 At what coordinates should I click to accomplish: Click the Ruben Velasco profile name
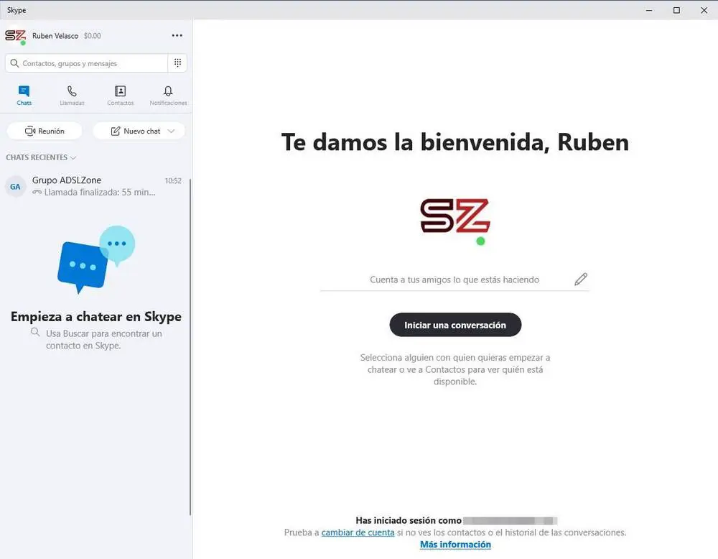pos(55,36)
